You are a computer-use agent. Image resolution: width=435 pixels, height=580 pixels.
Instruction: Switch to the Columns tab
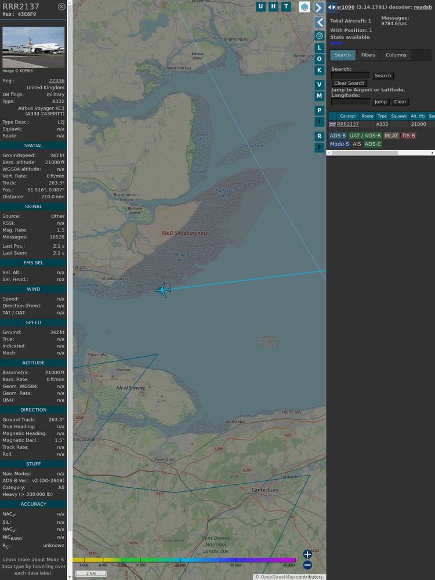[396, 55]
